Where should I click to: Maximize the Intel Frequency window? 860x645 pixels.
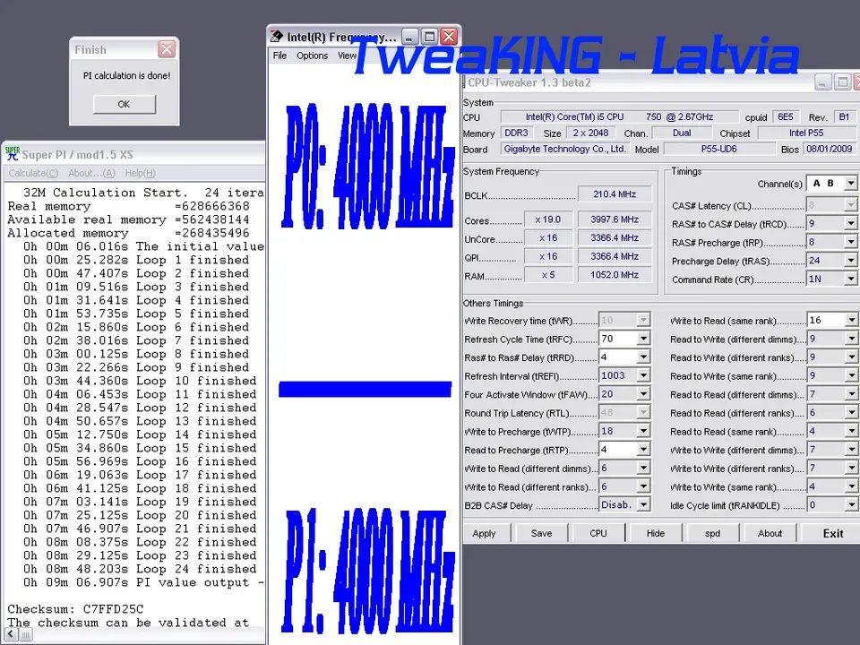pos(429,37)
